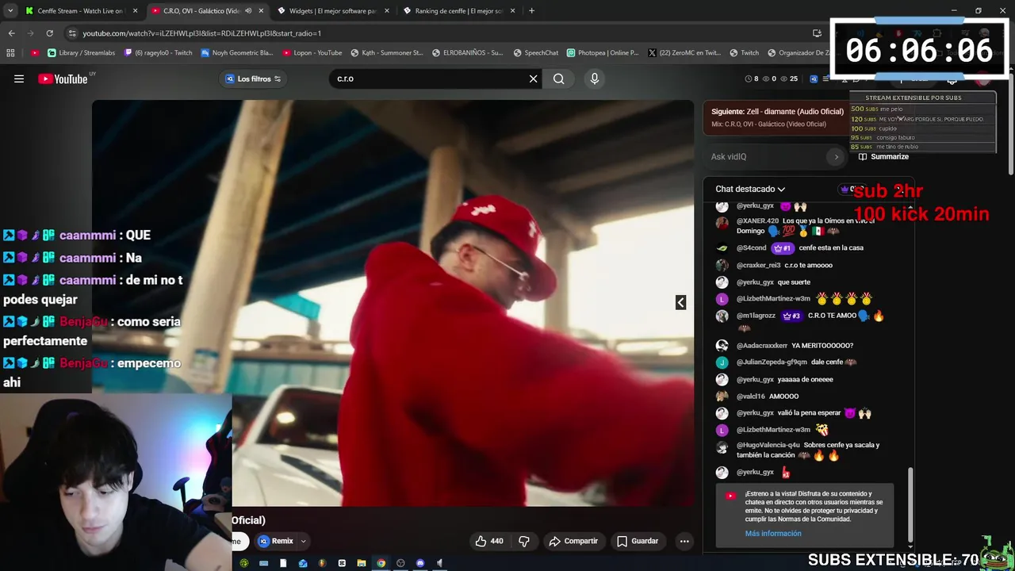Open the Lopon - YouTube bookmark
Viewport: 1015px width, 571px height.
coord(312,53)
